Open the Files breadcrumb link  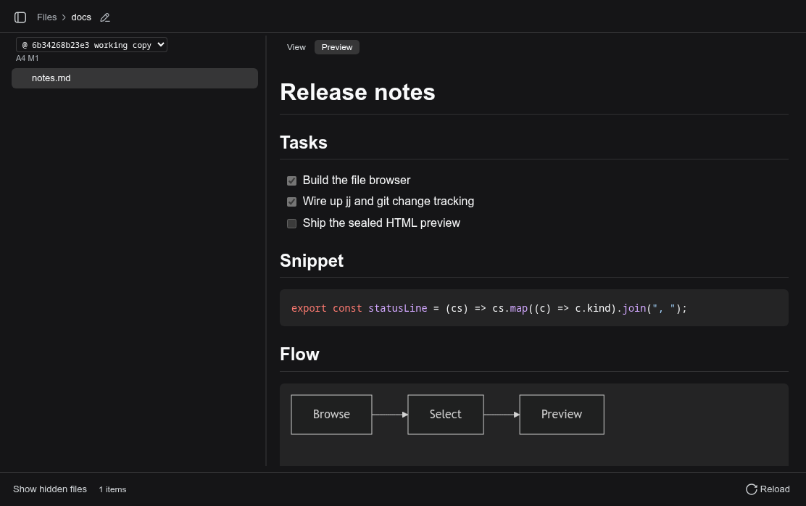click(47, 17)
